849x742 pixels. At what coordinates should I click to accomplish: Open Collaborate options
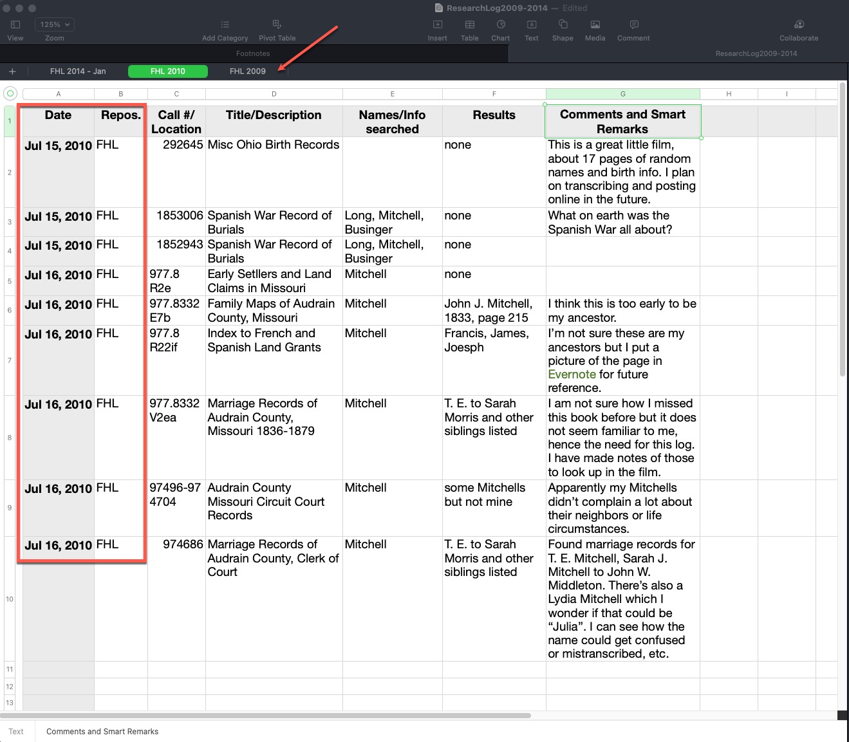tap(798, 26)
